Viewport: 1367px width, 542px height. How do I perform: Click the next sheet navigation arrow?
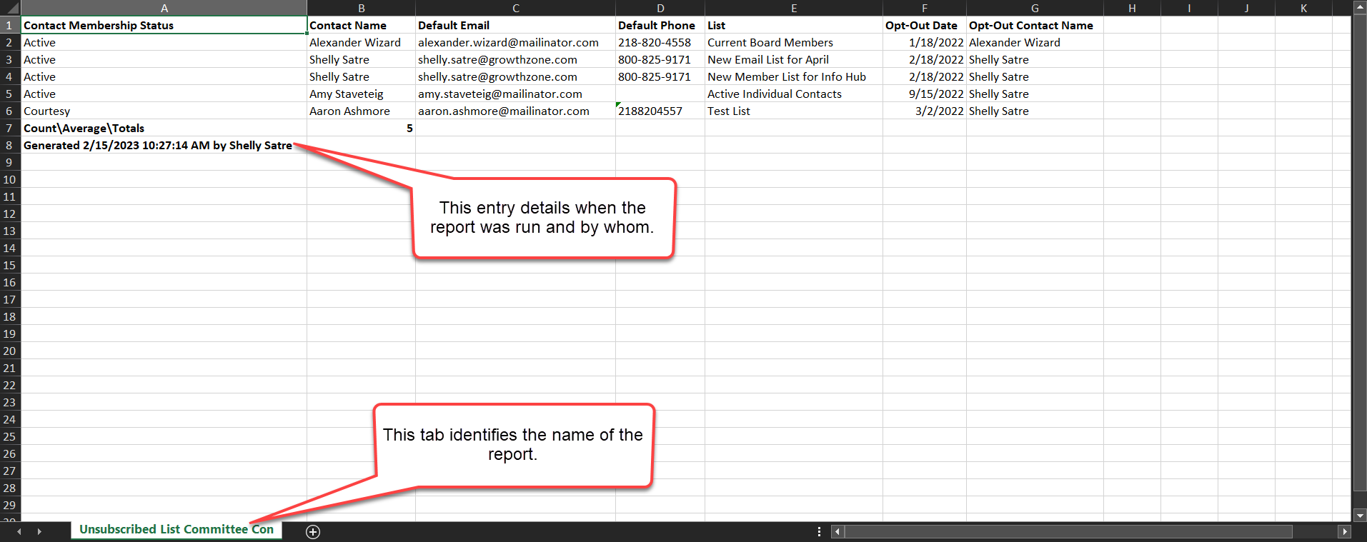click(39, 531)
